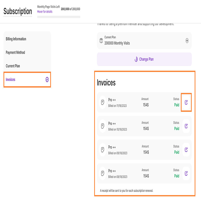This screenshot has height=201, width=201.
Task: Click the Change Plan button
Action: click(144, 59)
